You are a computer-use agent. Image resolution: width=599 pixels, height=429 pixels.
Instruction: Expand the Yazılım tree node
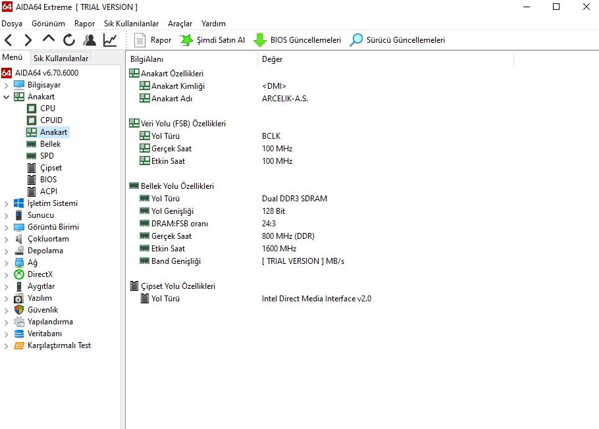[6, 298]
